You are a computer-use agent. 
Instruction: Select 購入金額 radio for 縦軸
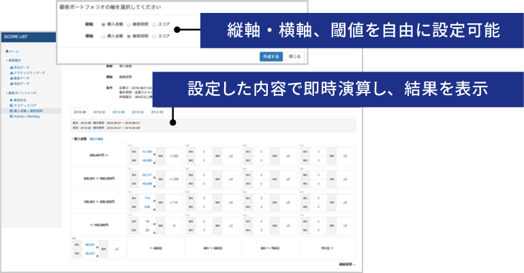[x=103, y=25]
